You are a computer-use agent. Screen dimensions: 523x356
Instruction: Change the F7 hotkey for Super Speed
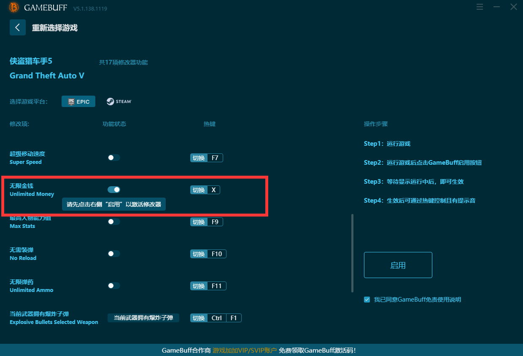(215, 158)
